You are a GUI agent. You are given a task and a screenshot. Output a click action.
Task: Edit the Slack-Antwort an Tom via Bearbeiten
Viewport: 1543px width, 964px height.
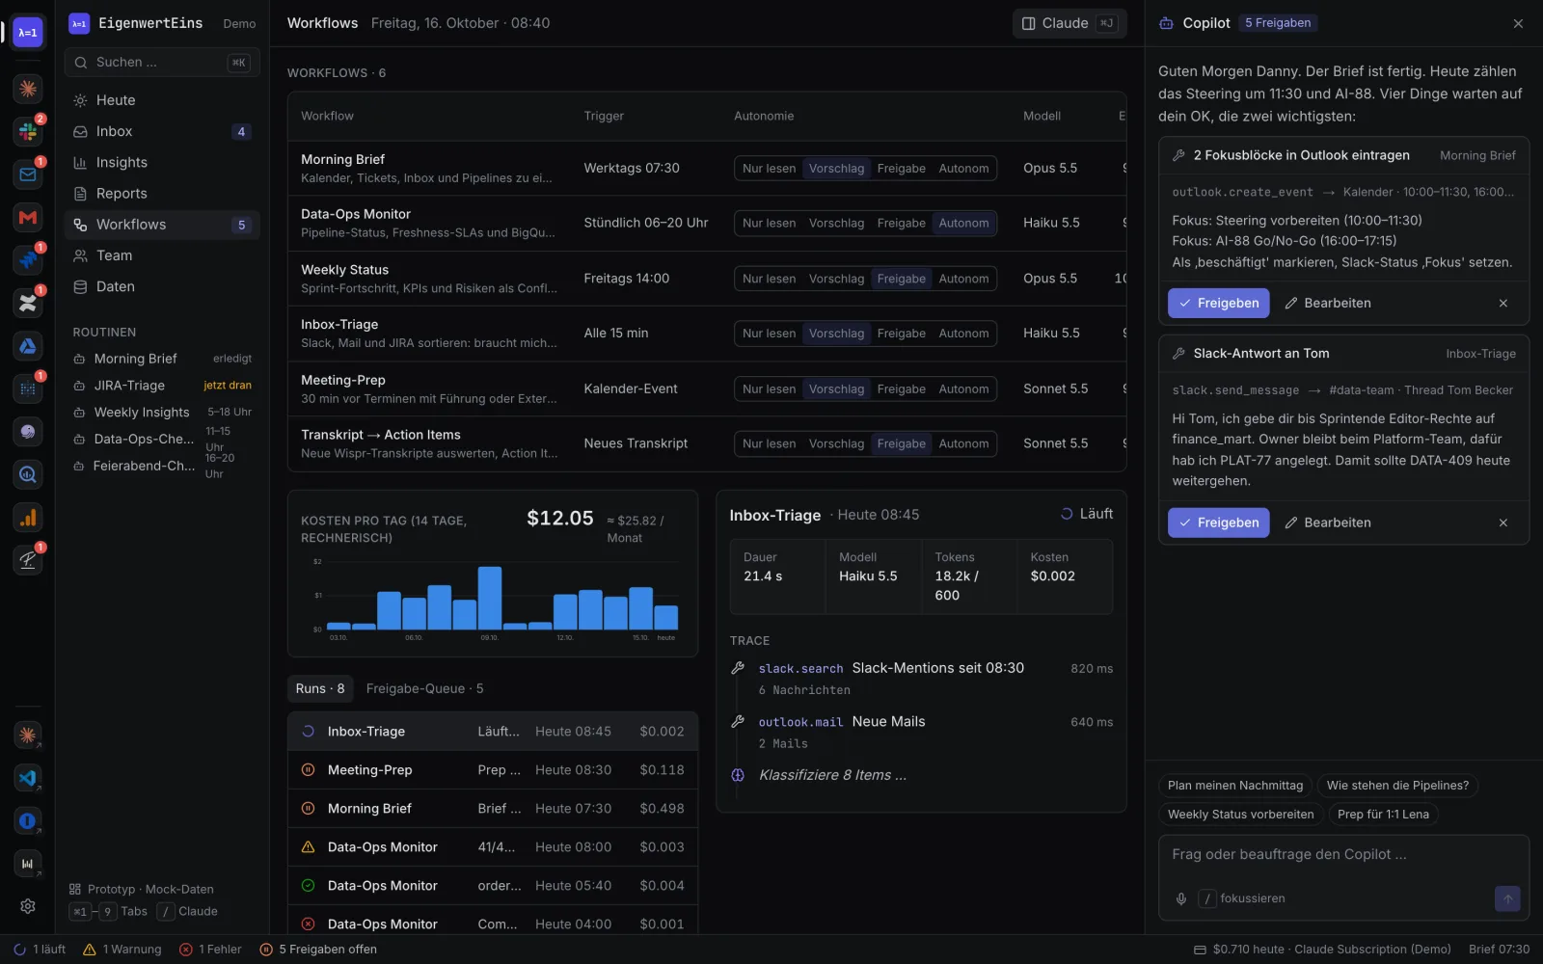click(1328, 522)
